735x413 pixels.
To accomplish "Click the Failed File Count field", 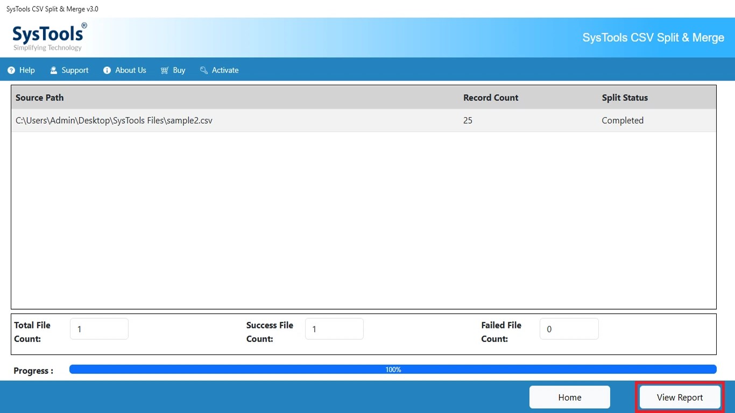I will [569, 329].
